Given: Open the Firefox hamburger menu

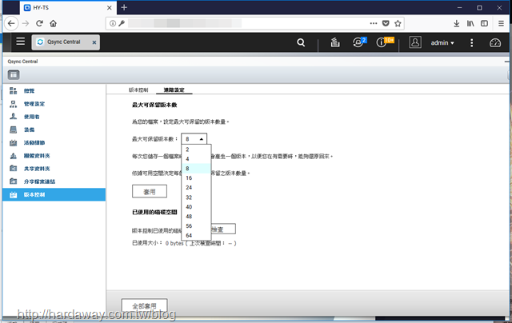Looking at the screenshot, I should (501, 23).
